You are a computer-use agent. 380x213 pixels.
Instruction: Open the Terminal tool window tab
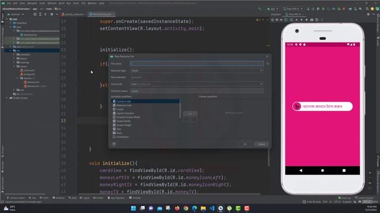[x=135, y=198]
